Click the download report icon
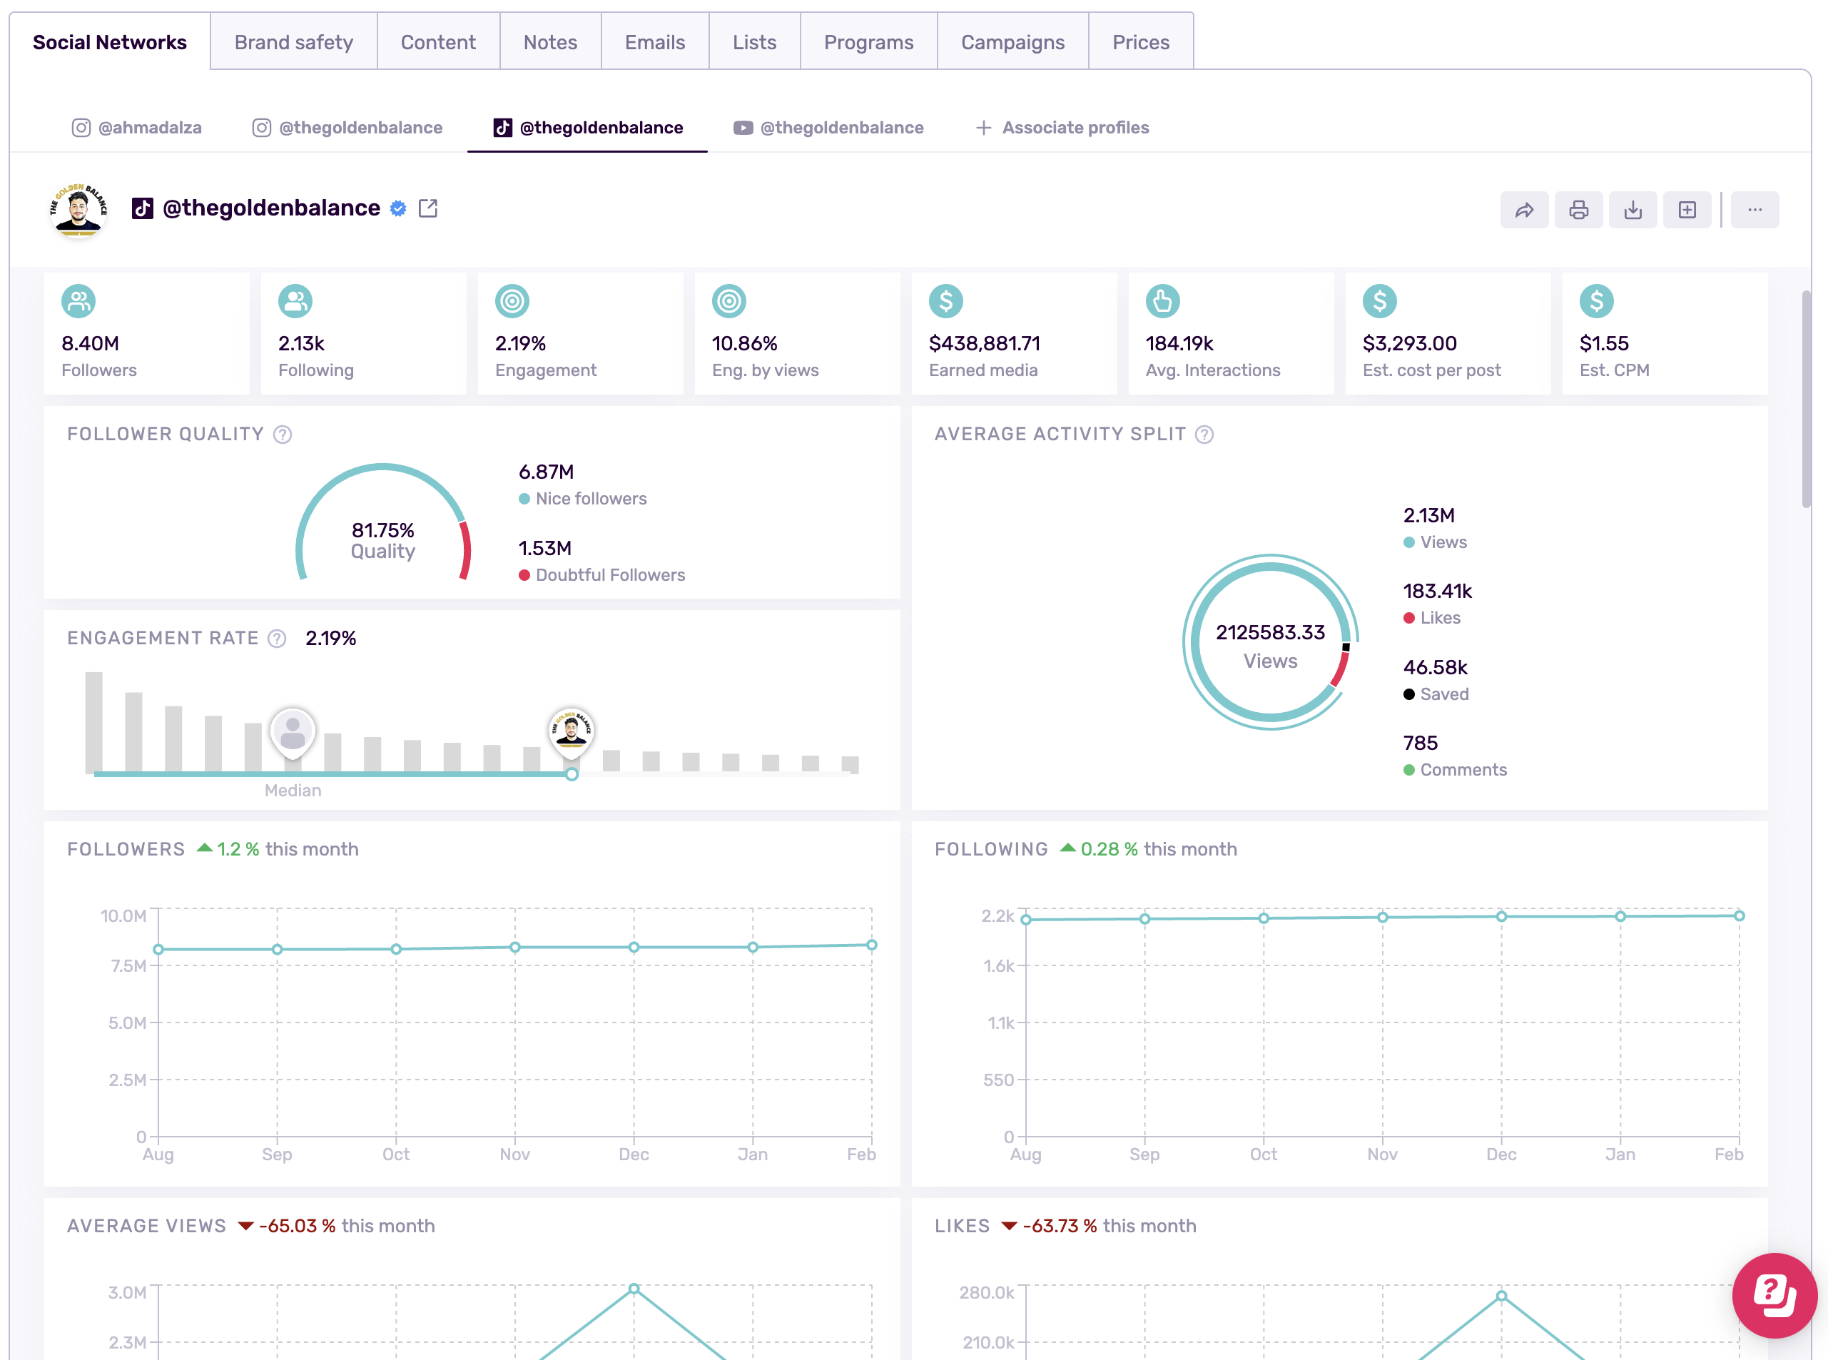Viewport: 1828px width, 1360px height. (x=1633, y=210)
